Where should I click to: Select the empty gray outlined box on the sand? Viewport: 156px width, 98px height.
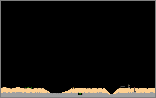[123, 87]
